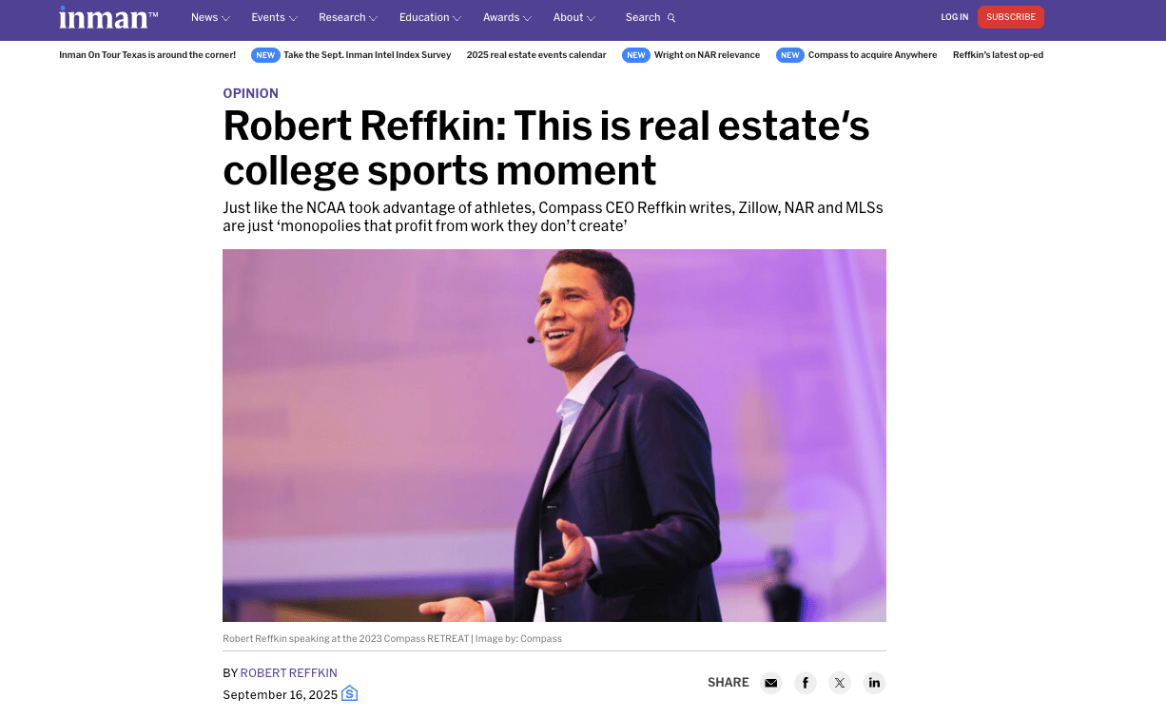1166x718 pixels.
Task: Open the Research dropdown menu
Action: pos(348,17)
